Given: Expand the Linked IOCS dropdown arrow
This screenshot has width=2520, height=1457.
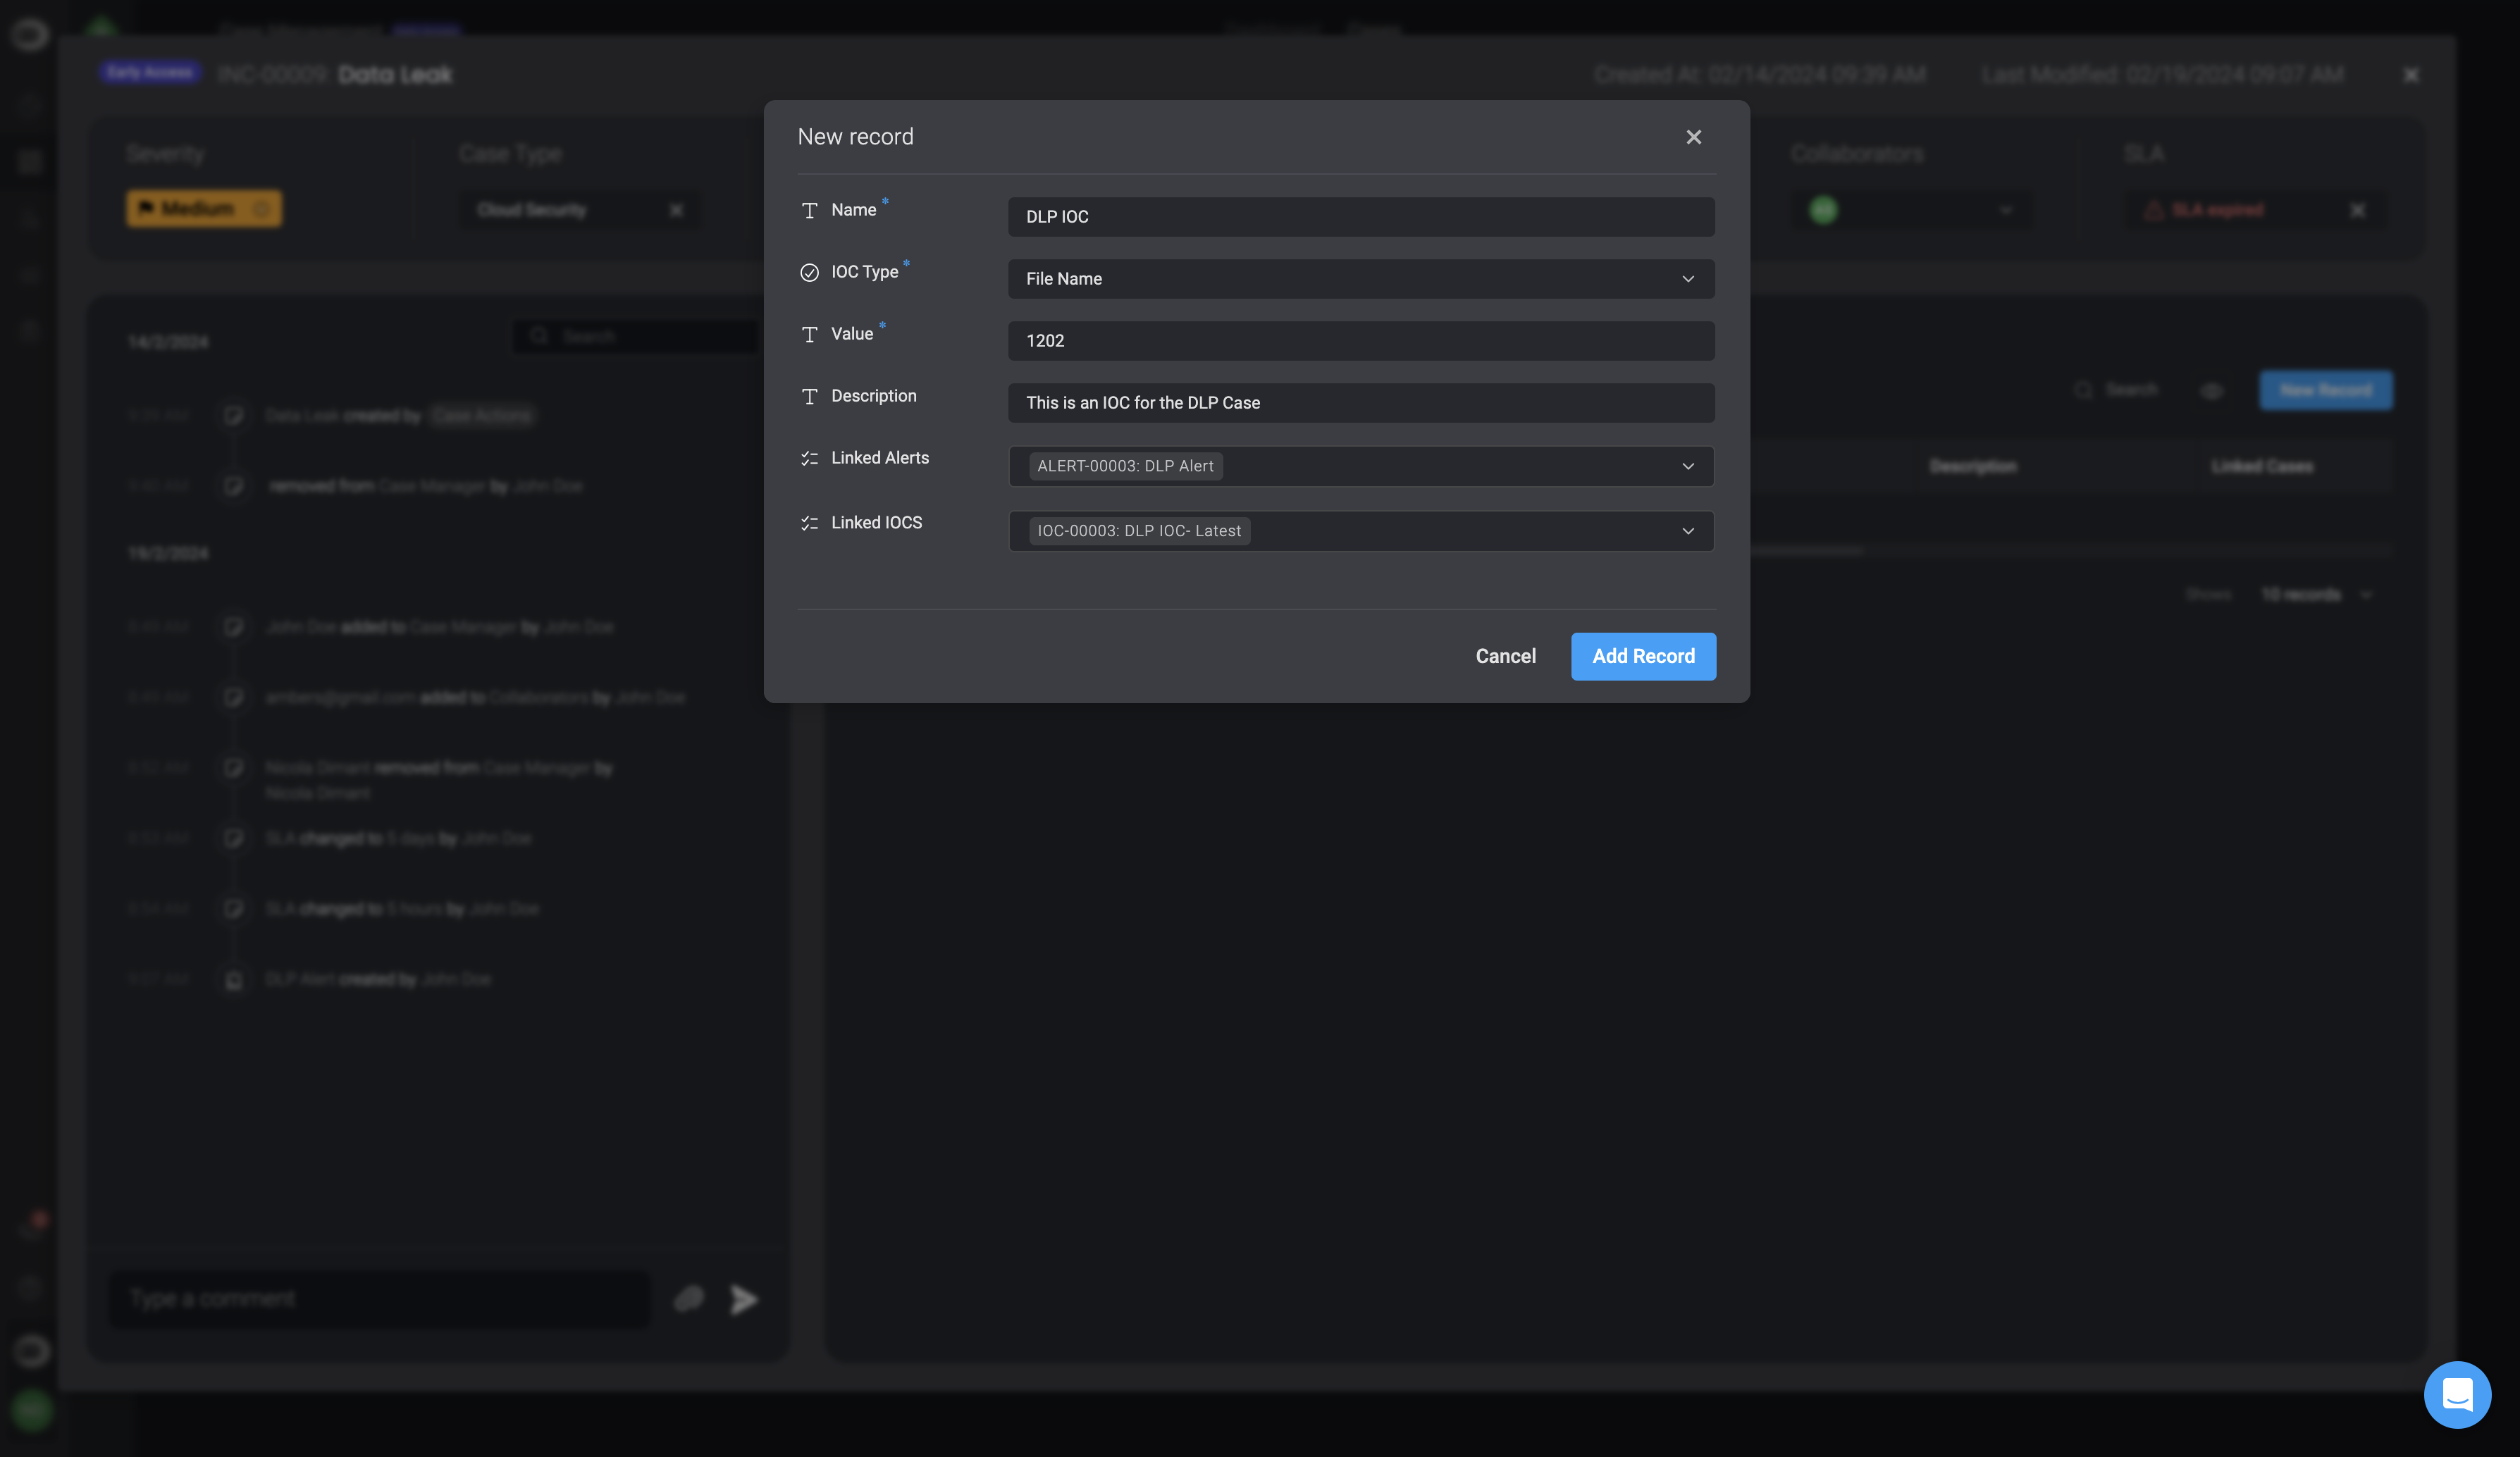Looking at the screenshot, I should (1688, 531).
